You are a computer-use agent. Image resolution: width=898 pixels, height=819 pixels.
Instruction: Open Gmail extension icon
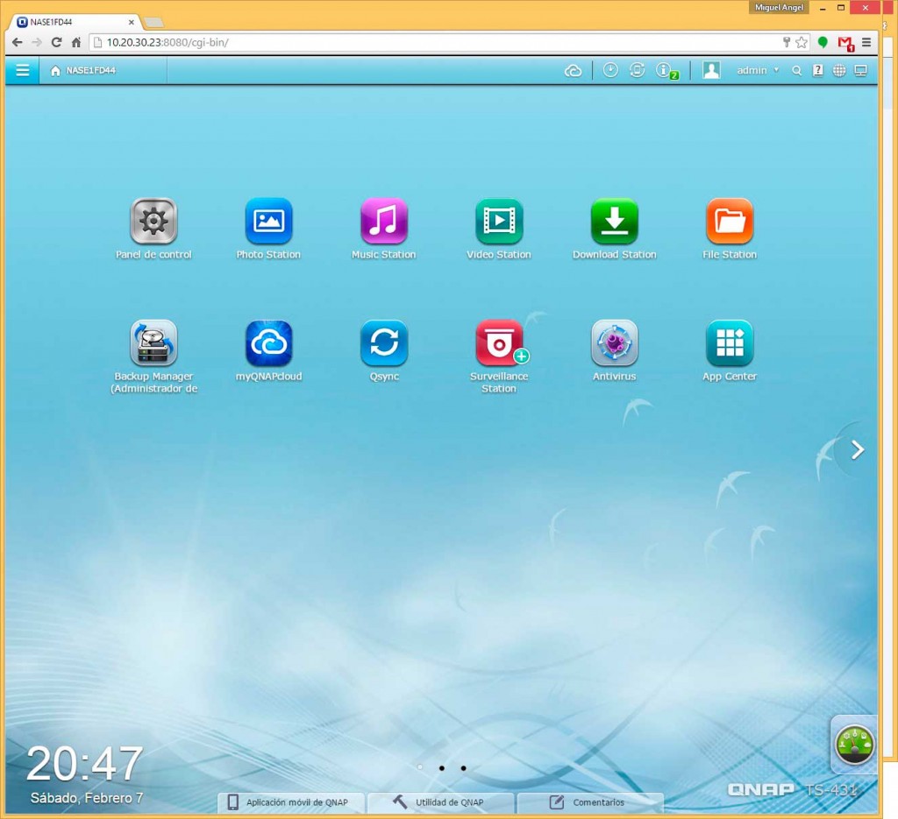point(845,43)
